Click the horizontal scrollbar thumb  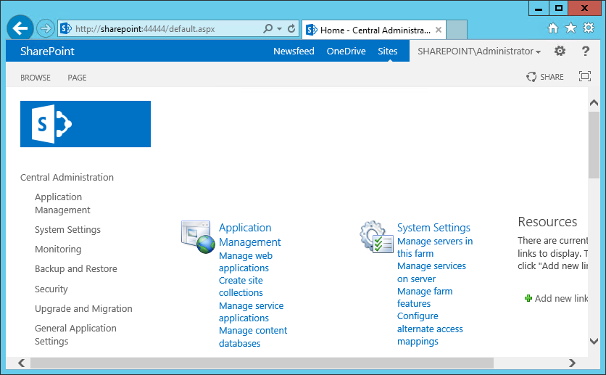pyautogui.click(x=262, y=363)
